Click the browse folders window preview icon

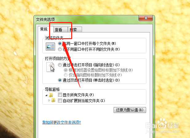pyautogui.click(x=50, y=47)
